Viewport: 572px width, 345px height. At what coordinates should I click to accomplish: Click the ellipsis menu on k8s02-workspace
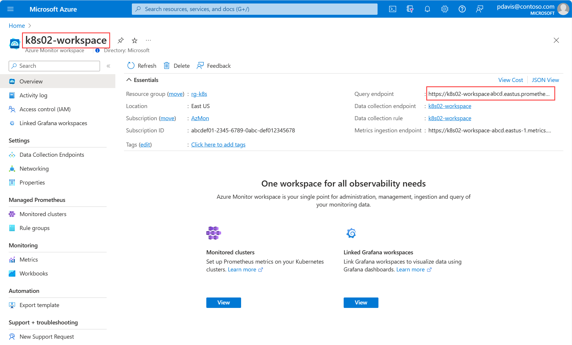coord(149,40)
